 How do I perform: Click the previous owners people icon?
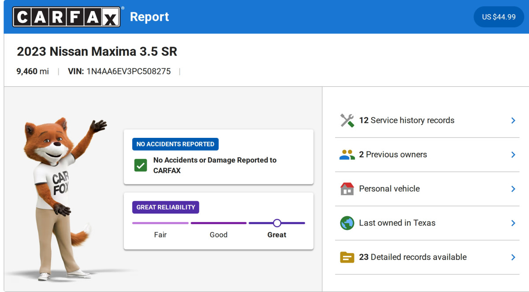(x=347, y=155)
